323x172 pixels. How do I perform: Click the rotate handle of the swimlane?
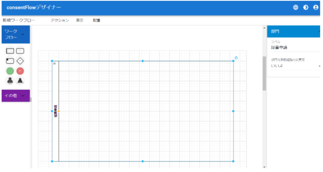(x=236, y=58)
